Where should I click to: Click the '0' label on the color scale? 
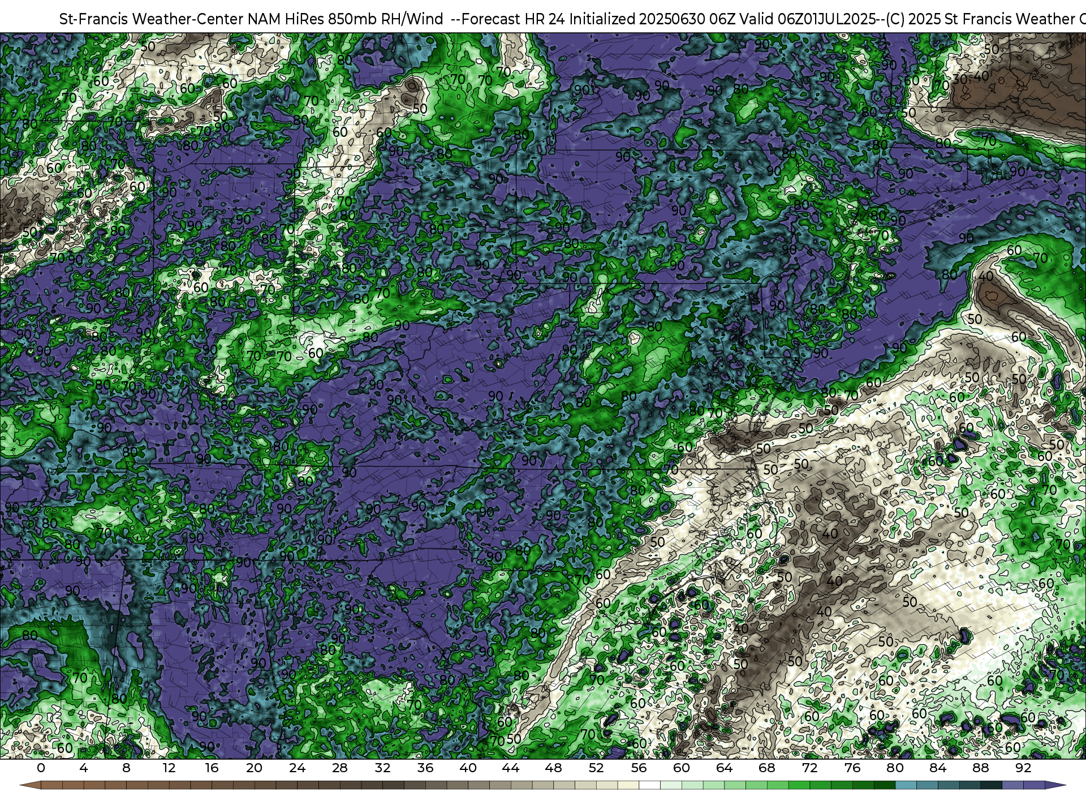(x=41, y=768)
